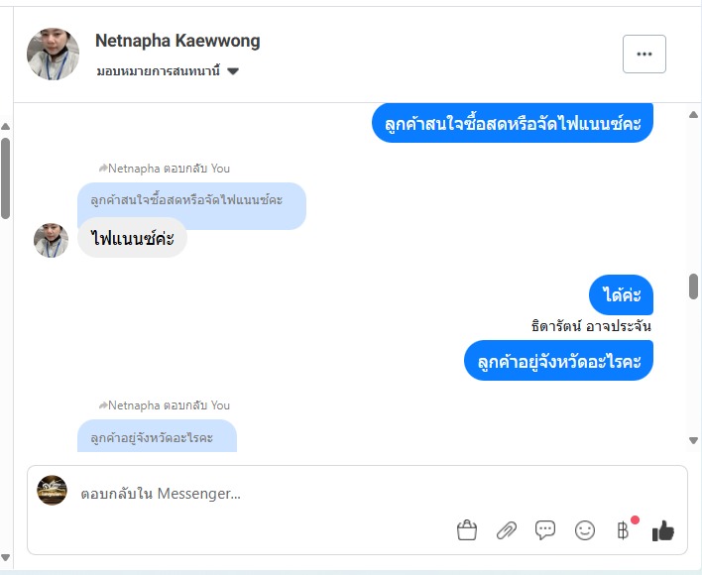Open the emoji picker
The image size is (702, 575).
(585, 530)
